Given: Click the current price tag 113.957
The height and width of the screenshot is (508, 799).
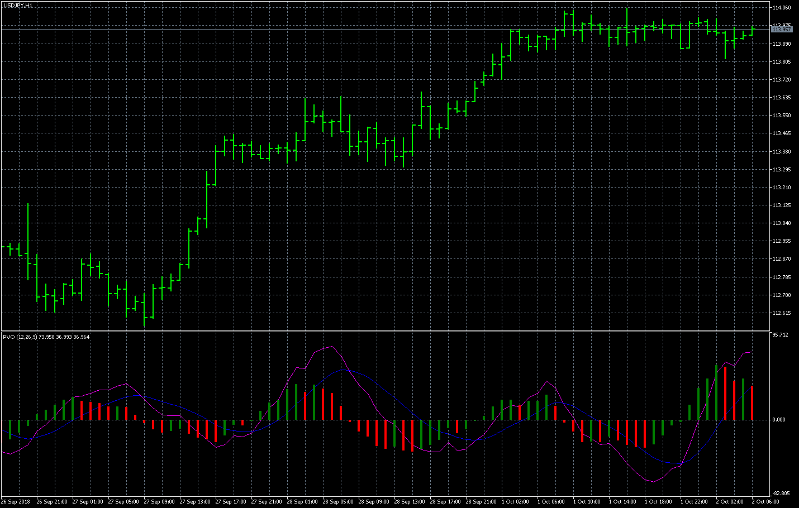Looking at the screenshot, I should [x=782, y=29].
